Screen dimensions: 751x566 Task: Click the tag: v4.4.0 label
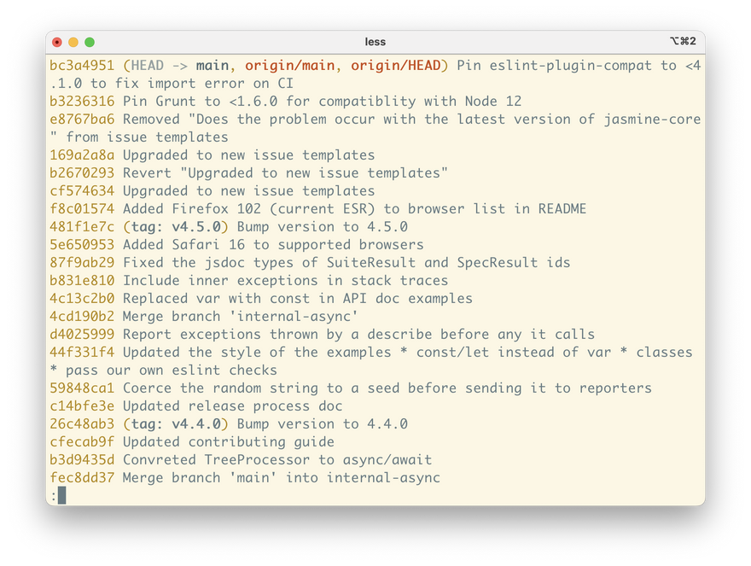tap(176, 424)
